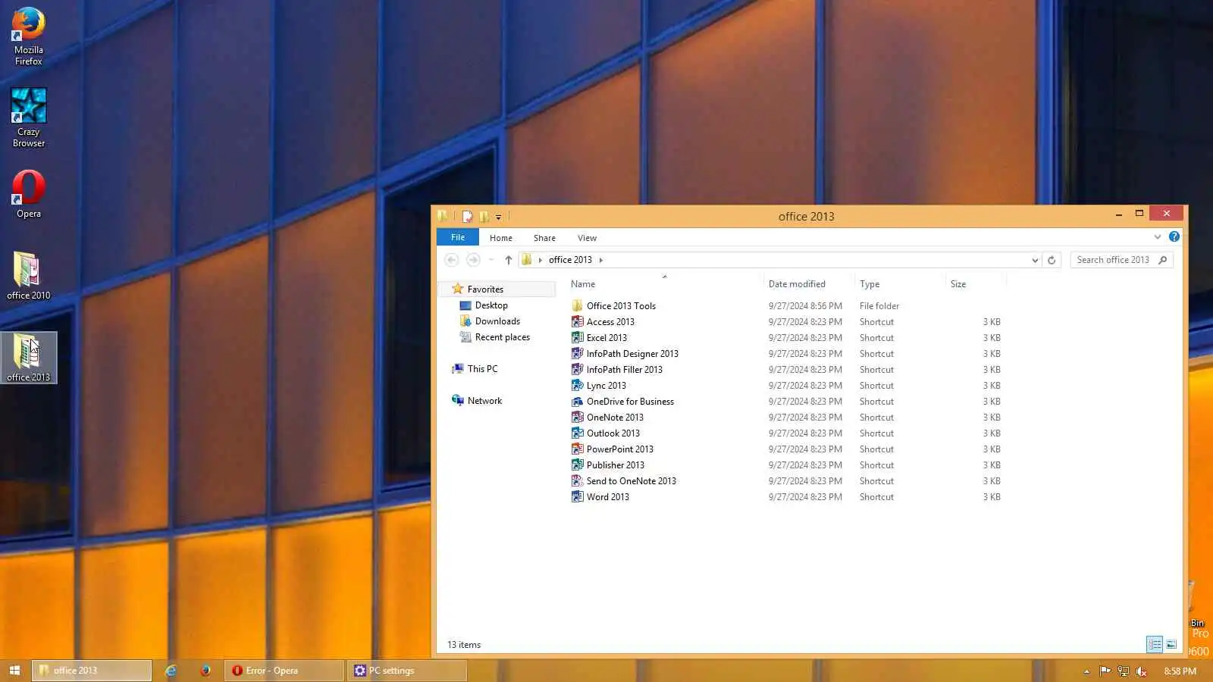Click the 'PowerPoint 2013' file name
This screenshot has width=1213, height=682.
coord(619,449)
